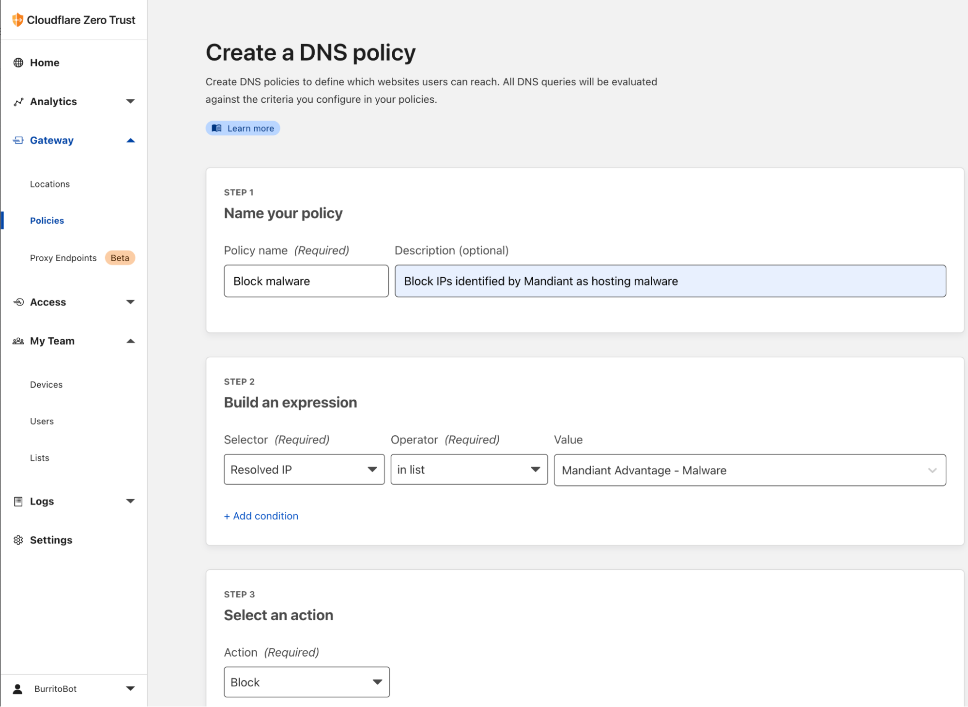
Task: Open the Operator dropdown showing in list
Action: 469,470
